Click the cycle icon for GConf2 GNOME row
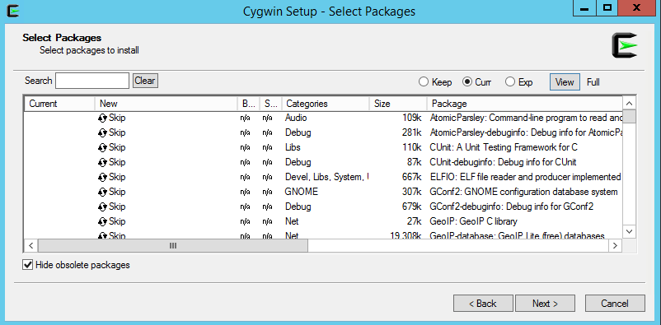Viewport: 661px width, 325px height. coord(102,192)
